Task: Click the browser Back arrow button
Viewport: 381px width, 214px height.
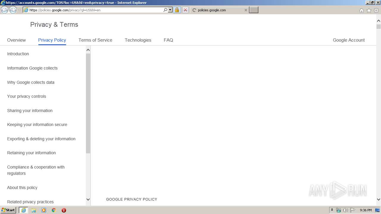Action: (x=4, y=10)
